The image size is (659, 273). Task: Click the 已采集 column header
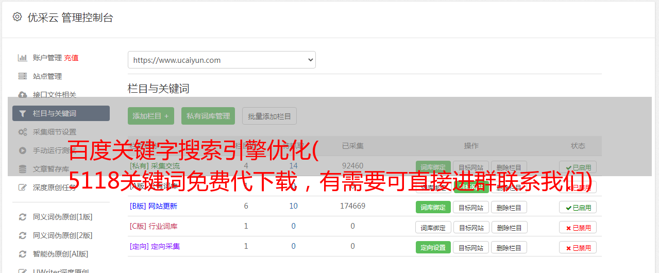tap(352, 146)
